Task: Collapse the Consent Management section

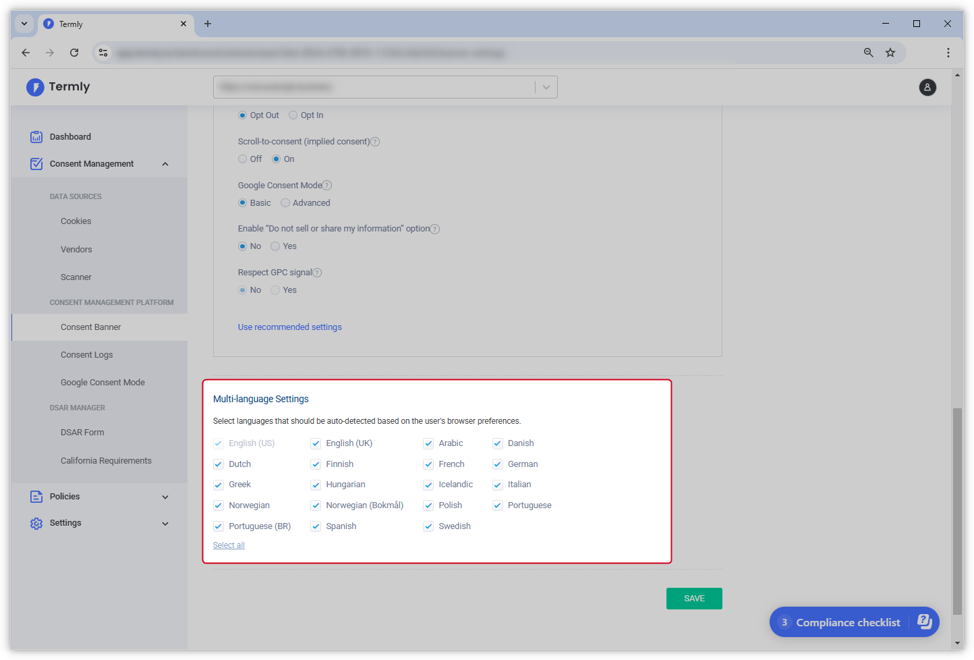Action: click(165, 163)
